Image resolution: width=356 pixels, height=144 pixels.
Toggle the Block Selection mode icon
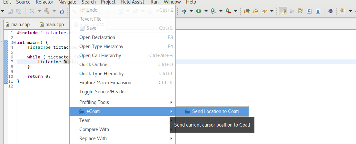tap(309, 11)
